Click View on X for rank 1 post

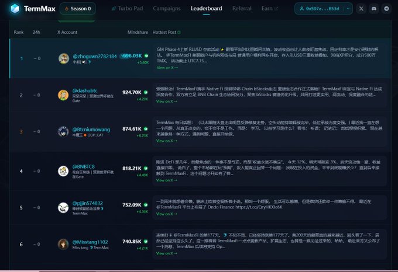point(167,68)
